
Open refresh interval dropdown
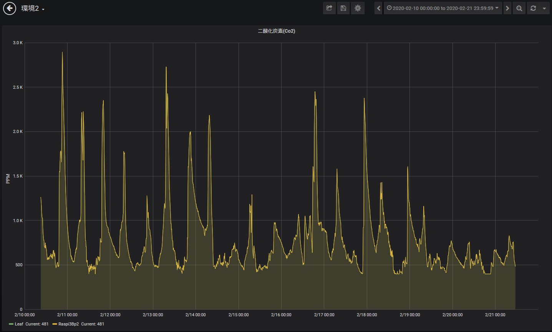544,8
